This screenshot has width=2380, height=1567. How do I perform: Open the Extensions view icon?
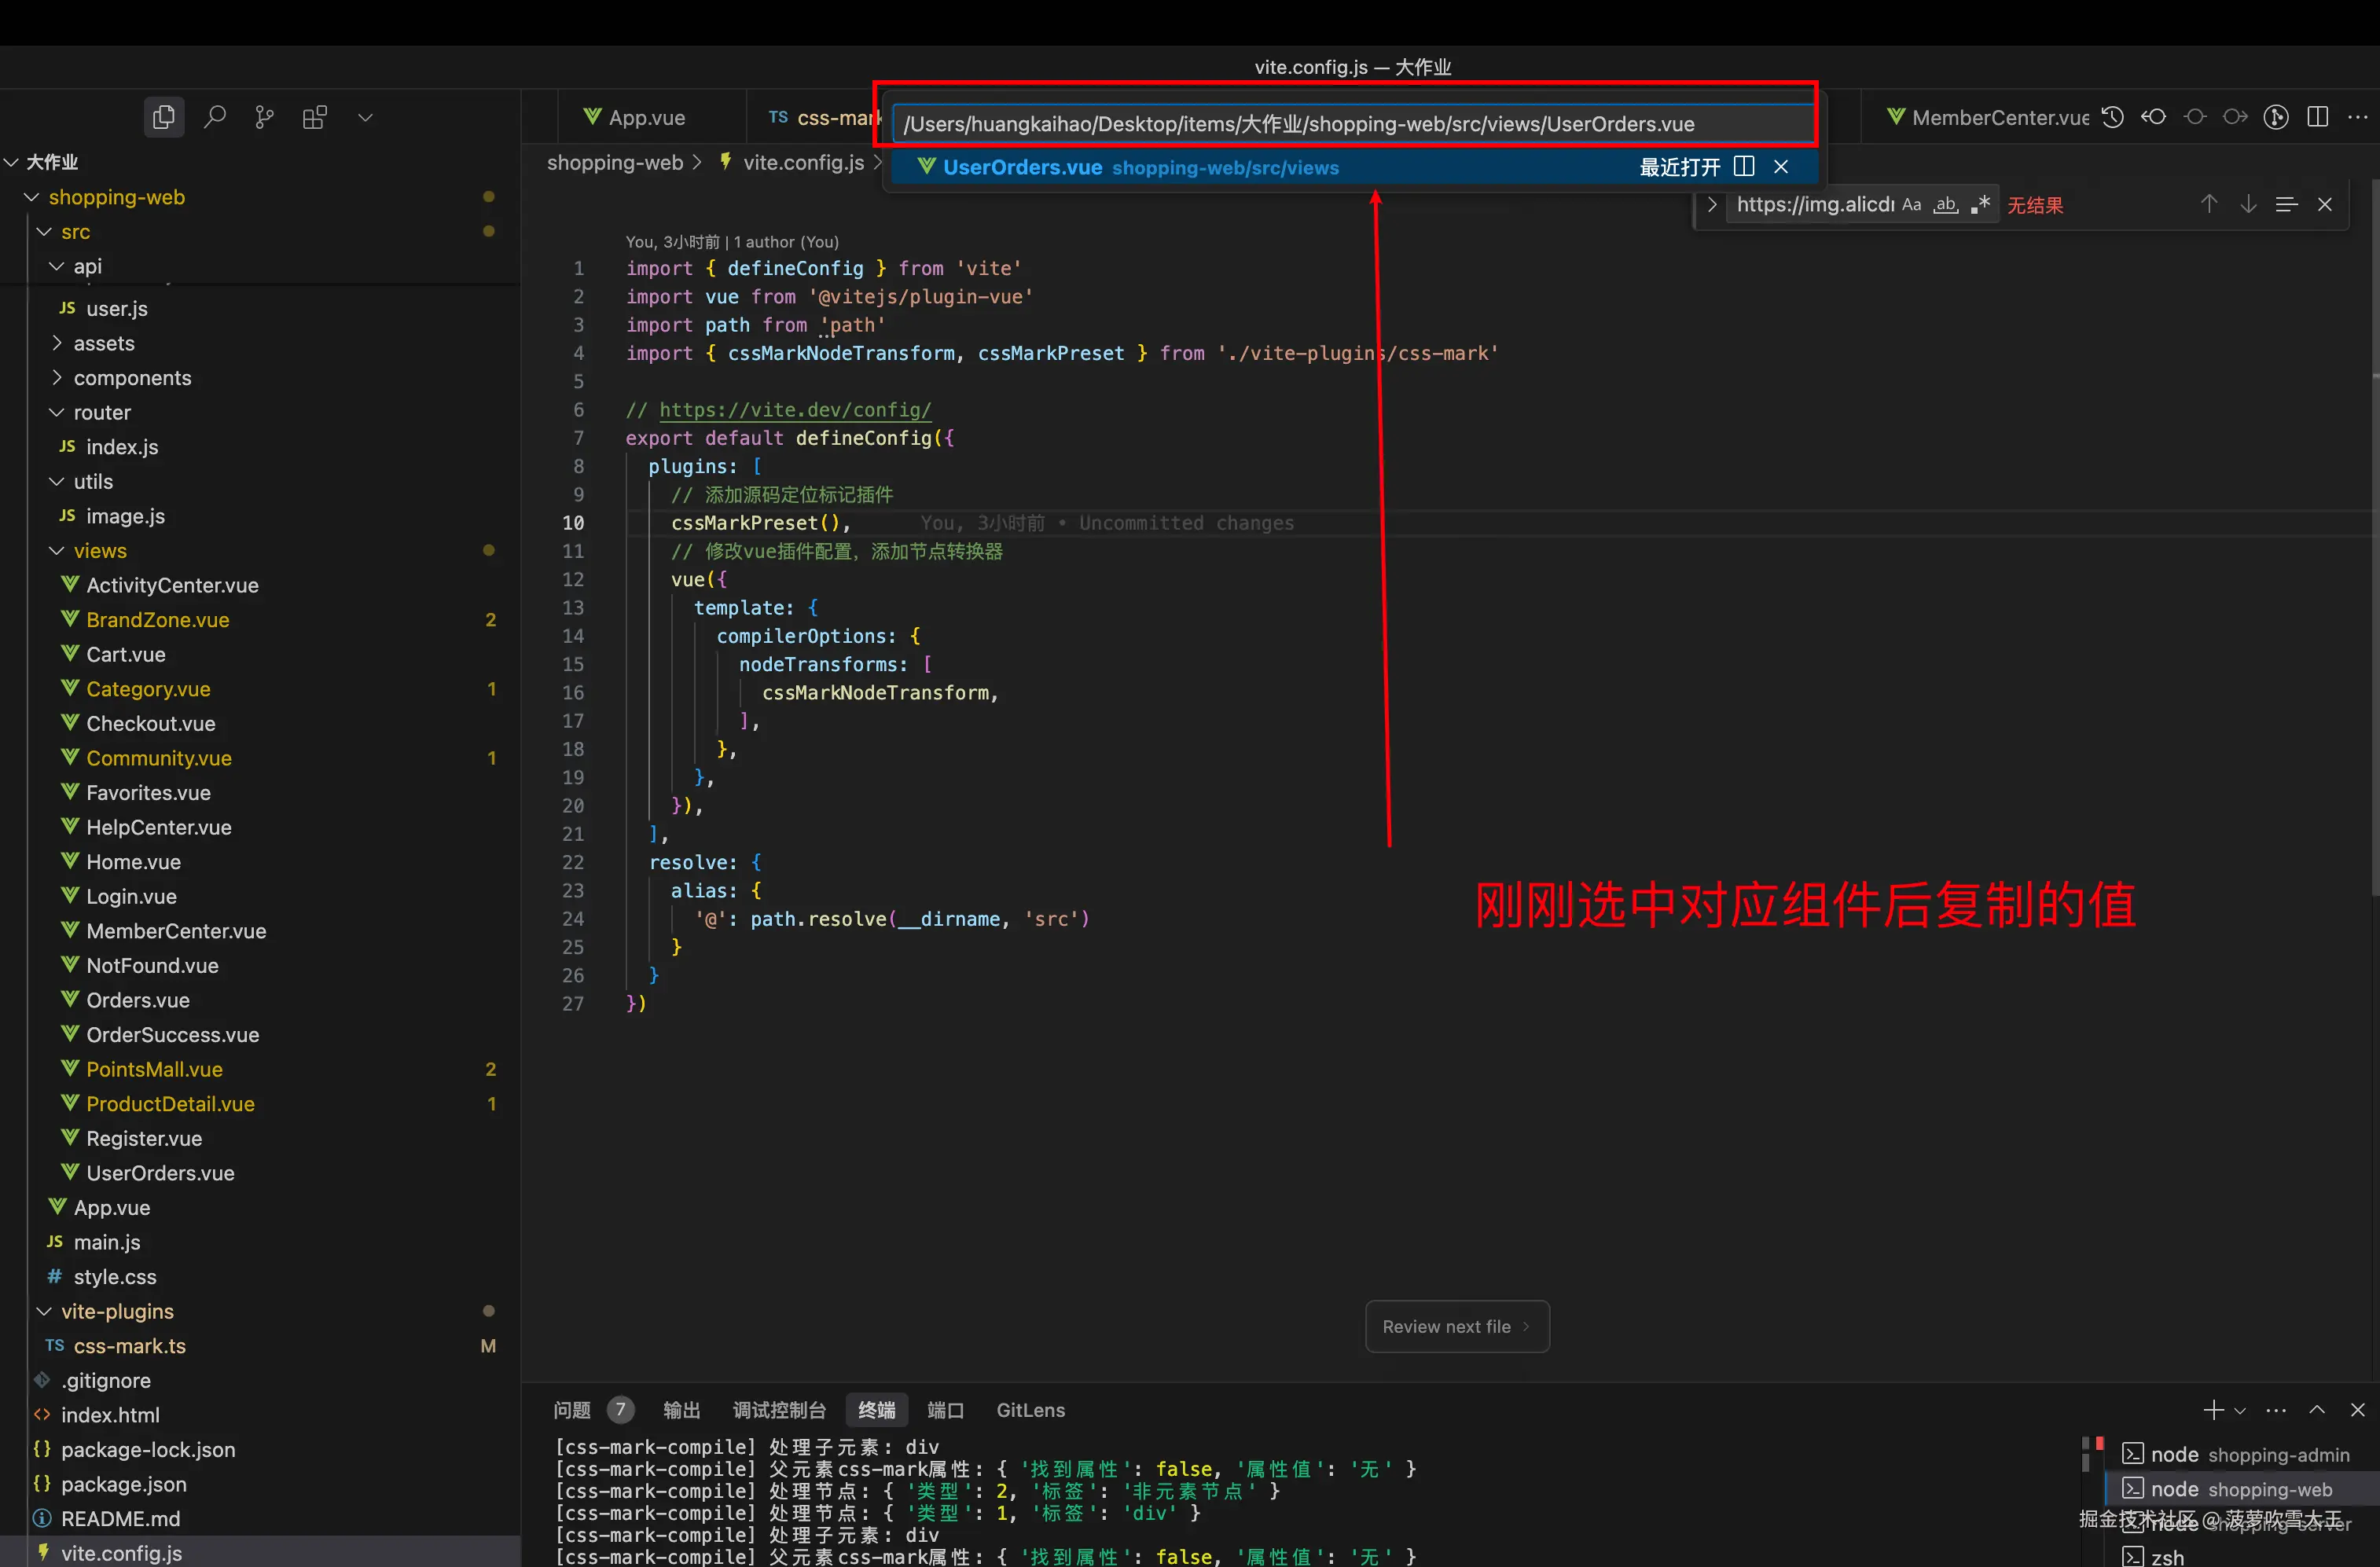pos(314,117)
